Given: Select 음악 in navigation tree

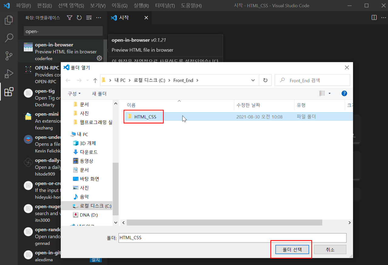Looking at the screenshot, I should pyautogui.click(x=81, y=197).
